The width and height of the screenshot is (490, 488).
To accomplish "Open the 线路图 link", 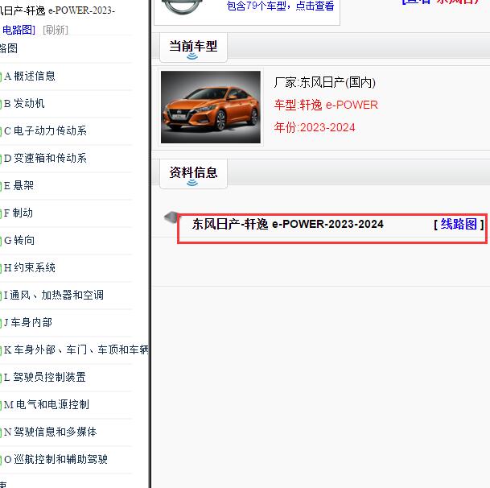I will coord(459,224).
